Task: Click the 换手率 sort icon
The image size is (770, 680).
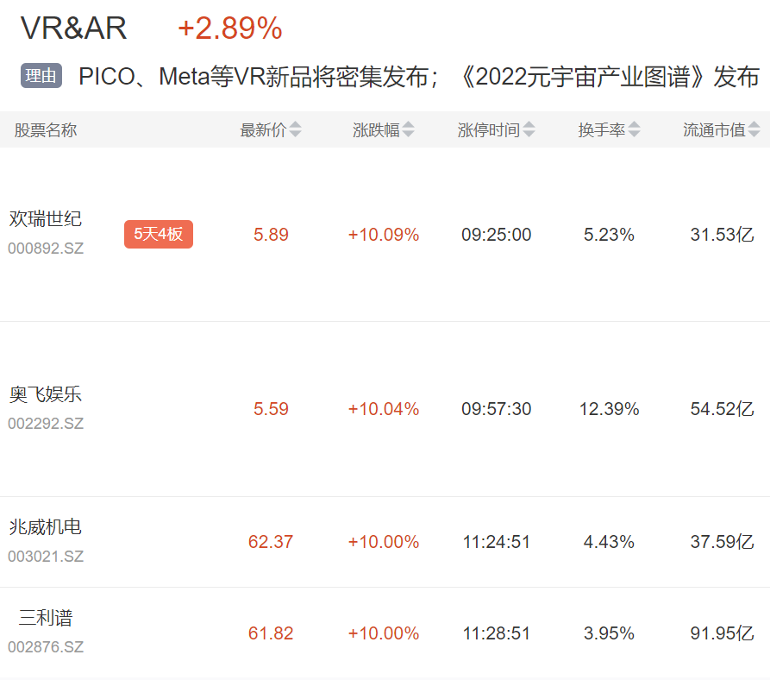Action: click(635, 130)
